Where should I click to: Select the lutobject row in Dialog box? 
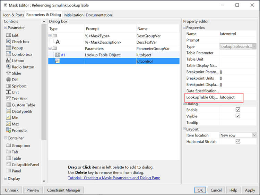114,55
